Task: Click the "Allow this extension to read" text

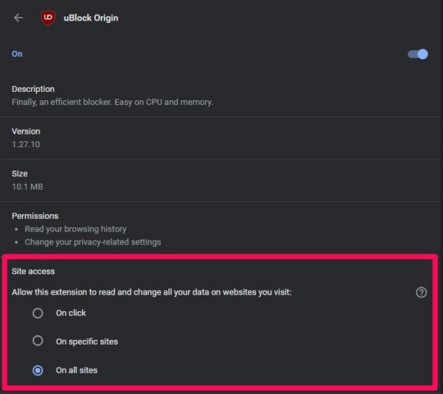Action: pyautogui.click(x=152, y=292)
